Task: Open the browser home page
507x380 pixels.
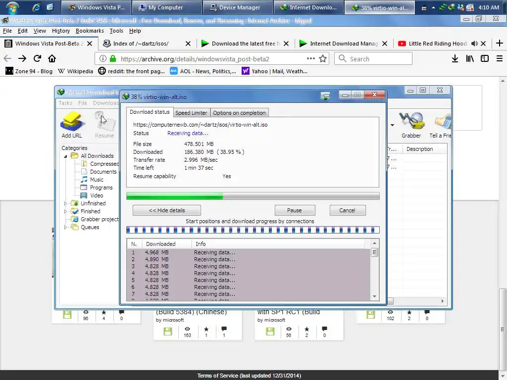Action: (x=52, y=58)
